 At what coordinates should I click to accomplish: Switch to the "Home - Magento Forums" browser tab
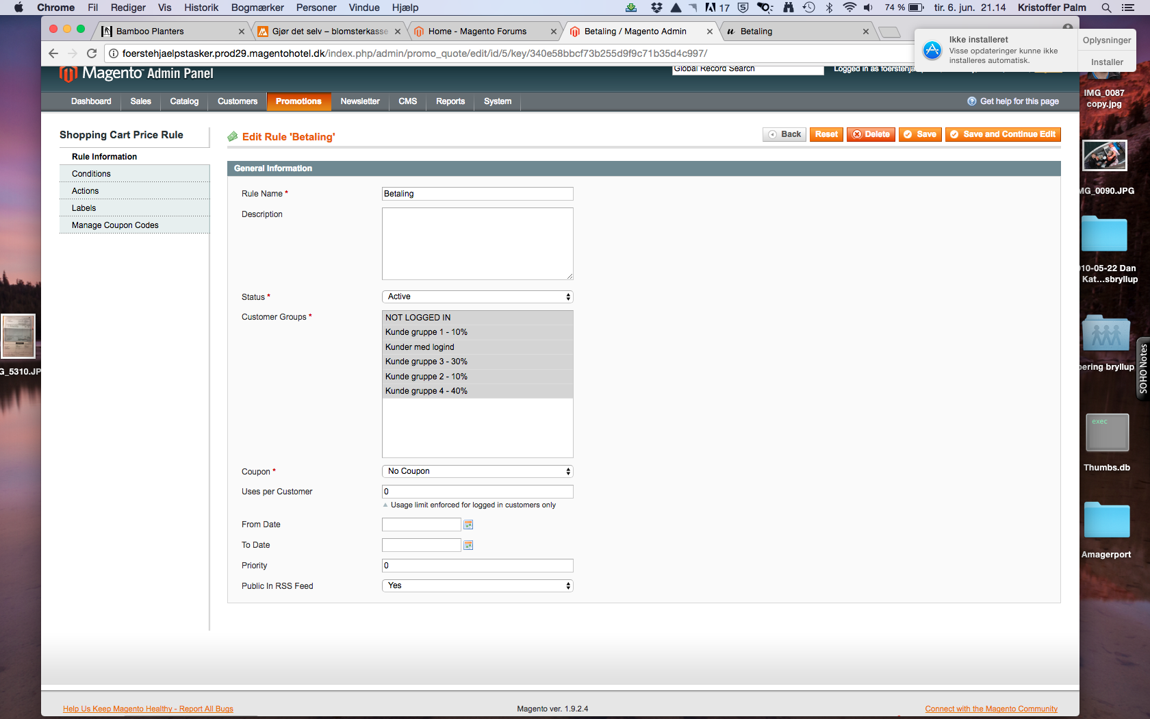(x=479, y=31)
